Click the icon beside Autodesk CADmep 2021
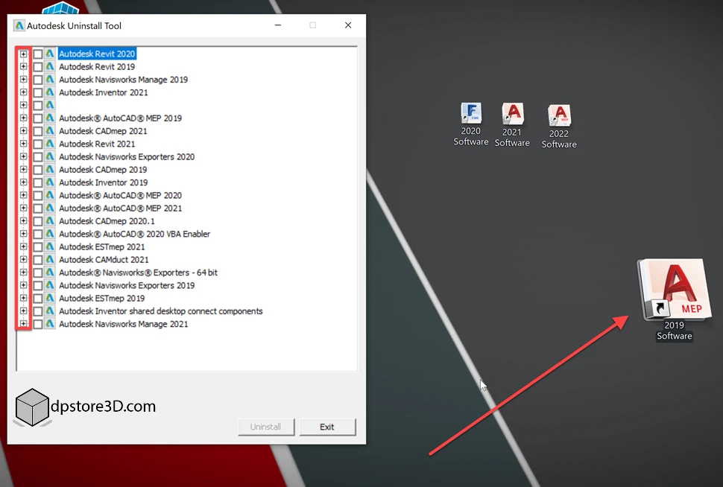723x487 pixels. pos(50,131)
